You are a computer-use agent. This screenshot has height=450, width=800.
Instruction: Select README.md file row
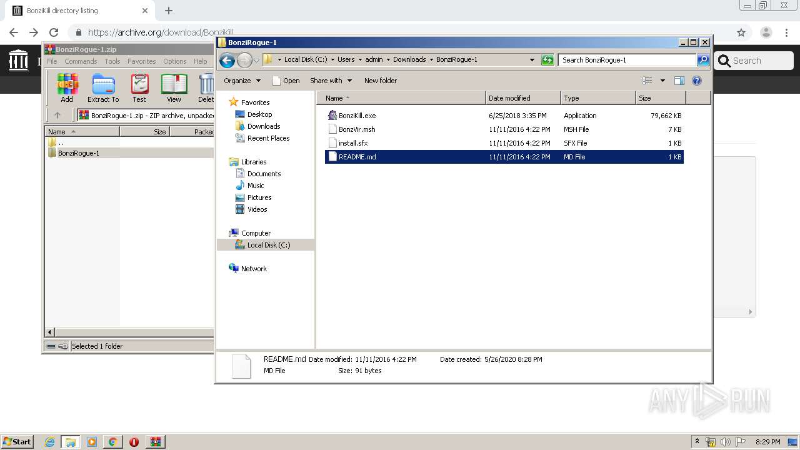504,157
